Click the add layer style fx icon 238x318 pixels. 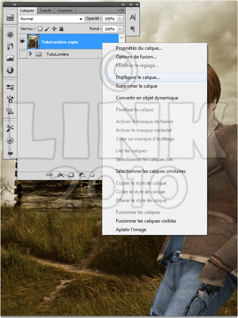tap(60, 174)
